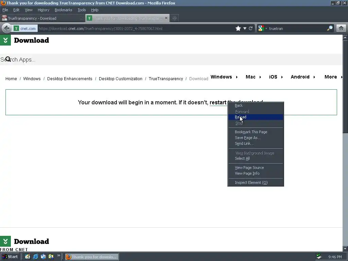Expand quick launch overflow chevron
Viewport: 348px width, 261px height.
point(58,256)
